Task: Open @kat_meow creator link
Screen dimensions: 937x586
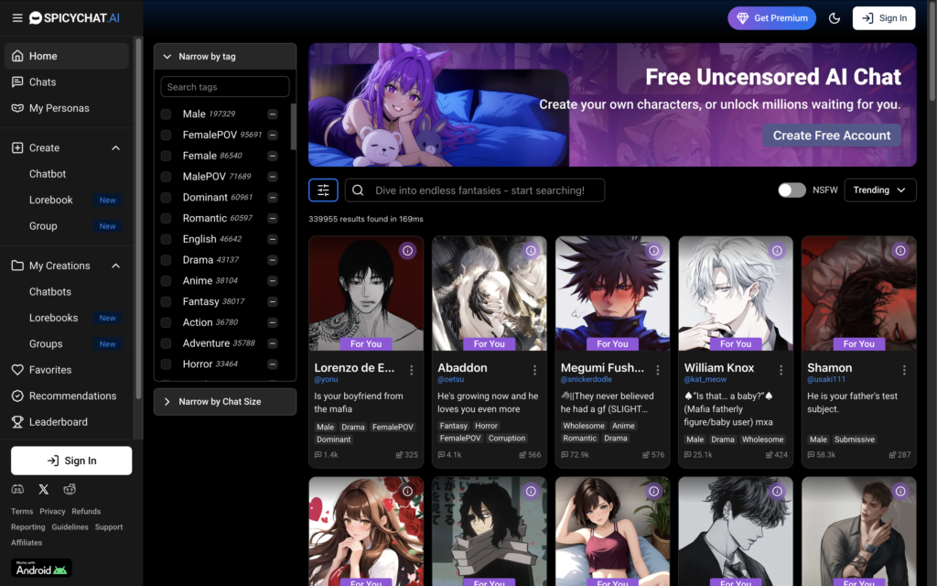Action: pyautogui.click(x=705, y=379)
